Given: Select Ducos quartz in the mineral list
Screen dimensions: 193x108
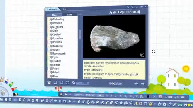Looking at the screenshot, I should click(x=57, y=53).
